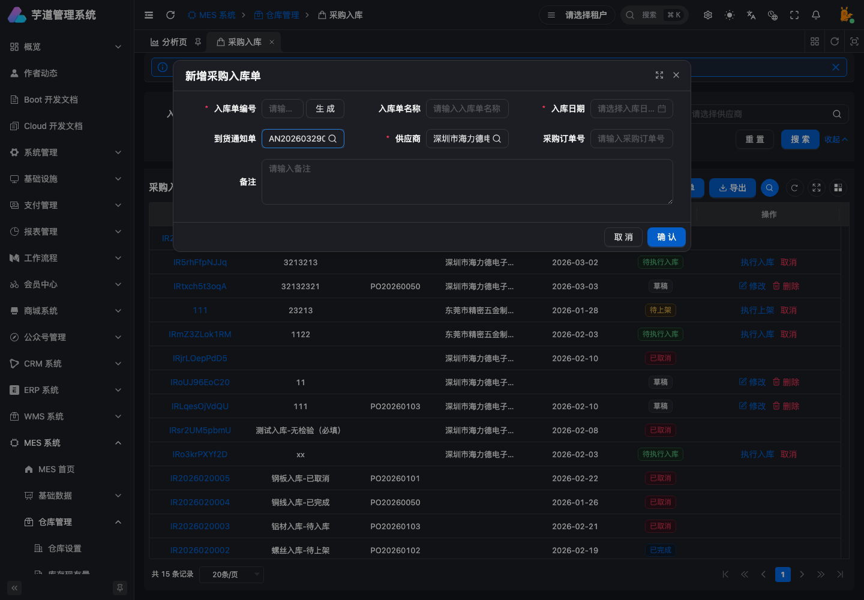
Task: Go to page 1
Action: click(782, 574)
